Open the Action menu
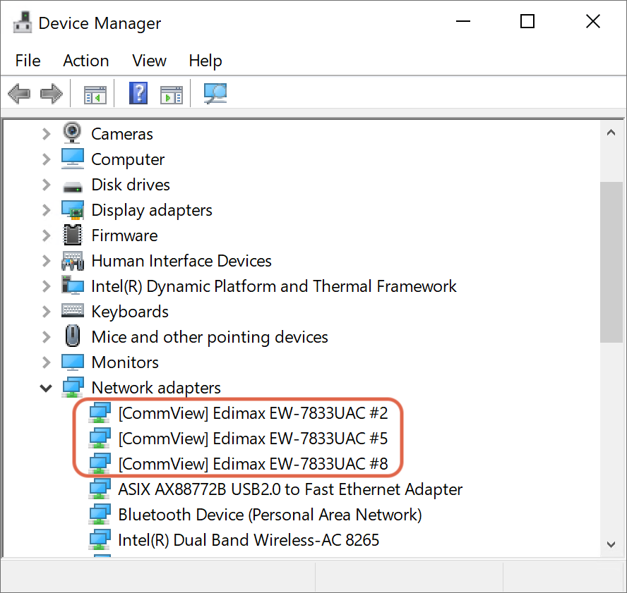Screen dimensions: 627x593 pos(86,61)
